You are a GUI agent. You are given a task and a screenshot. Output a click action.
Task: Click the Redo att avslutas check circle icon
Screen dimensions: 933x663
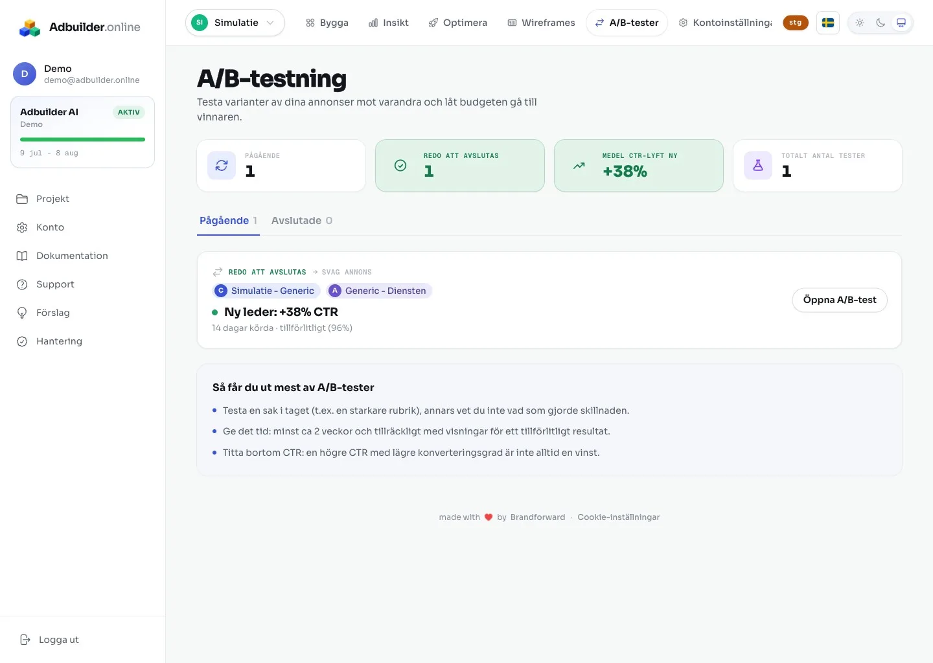[400, 166]
